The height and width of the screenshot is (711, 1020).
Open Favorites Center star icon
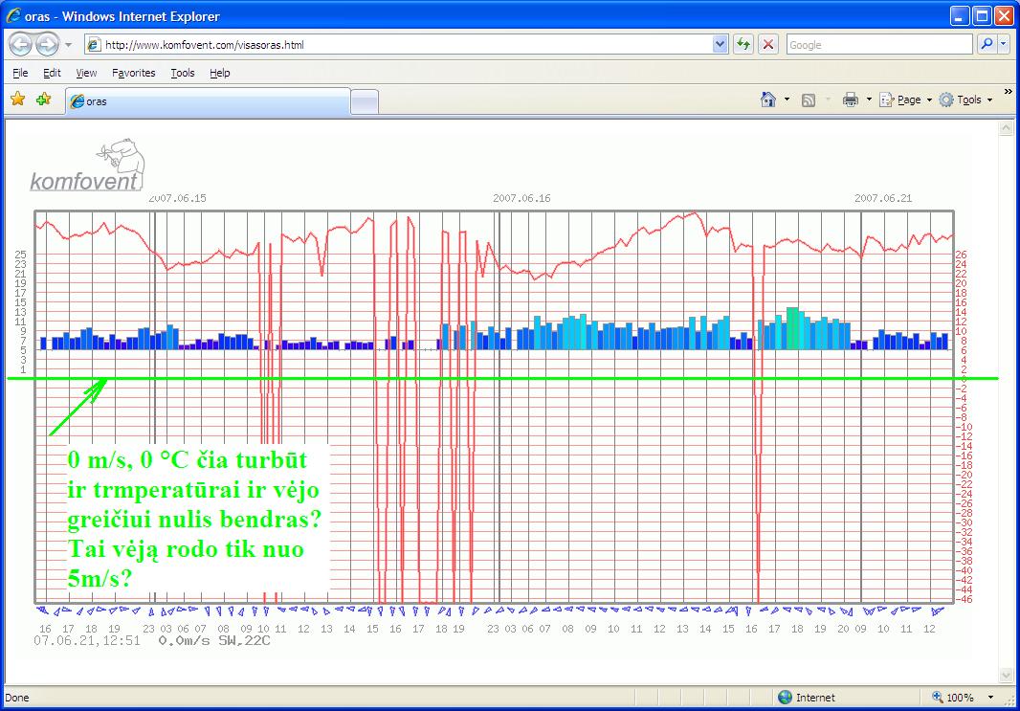pos(17,99)
